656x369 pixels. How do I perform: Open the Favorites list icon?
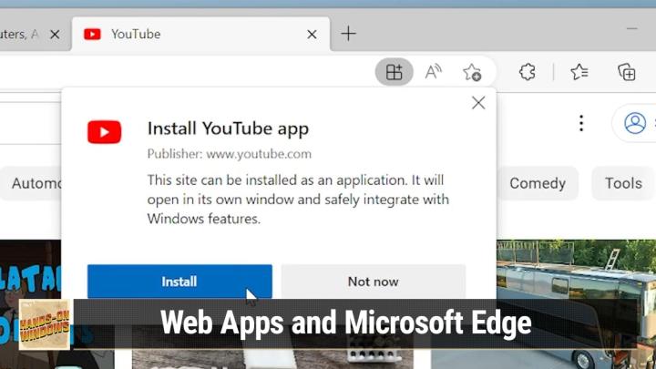coord(579,72)
